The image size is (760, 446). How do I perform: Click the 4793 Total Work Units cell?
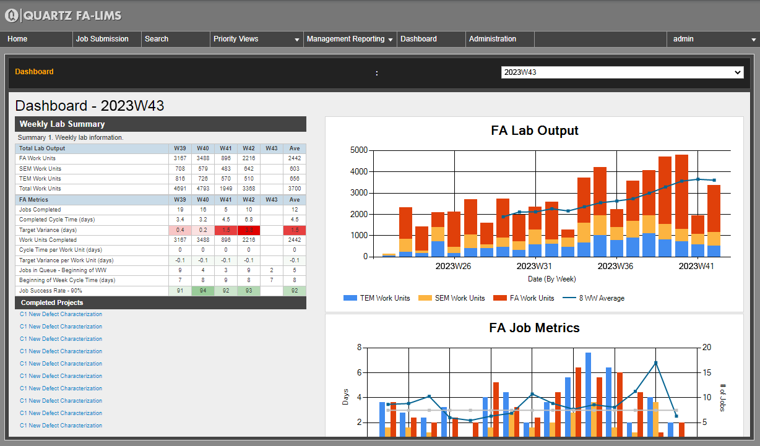(202, 188)
